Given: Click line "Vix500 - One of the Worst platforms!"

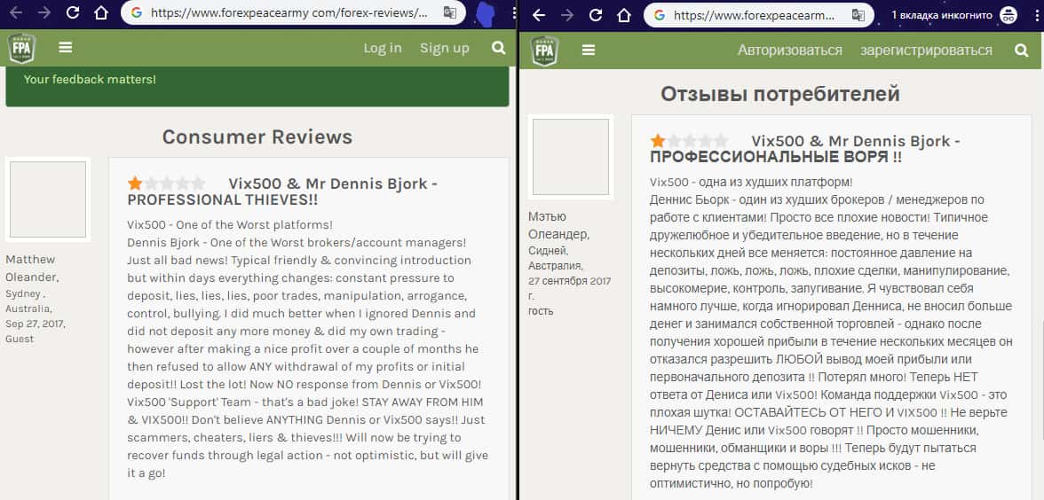Looking at the screenshot, I should tap(230, 225).
